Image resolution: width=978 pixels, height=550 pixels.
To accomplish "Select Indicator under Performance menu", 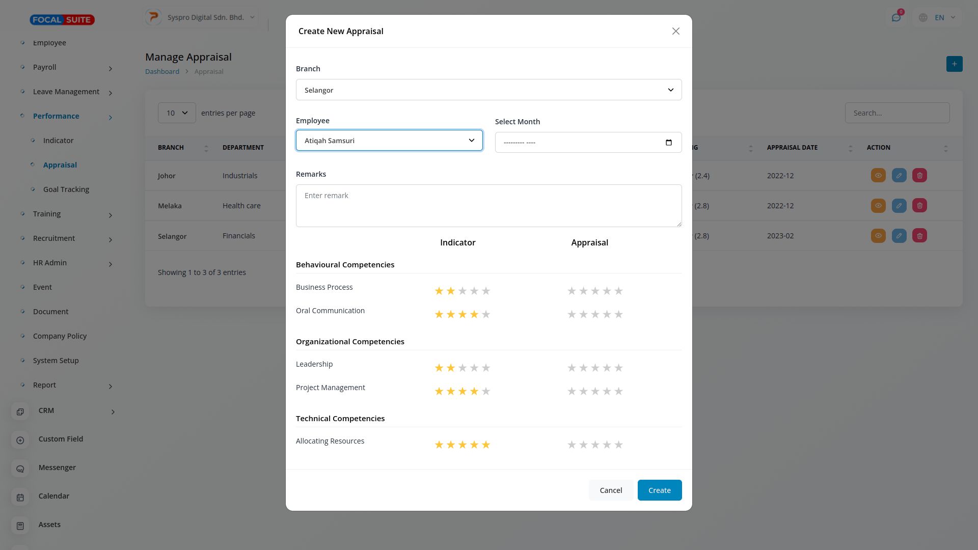I will [x=58, y=141].
